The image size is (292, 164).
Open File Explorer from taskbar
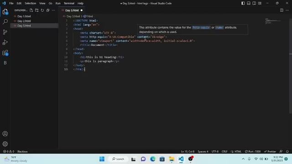[172, 159]
